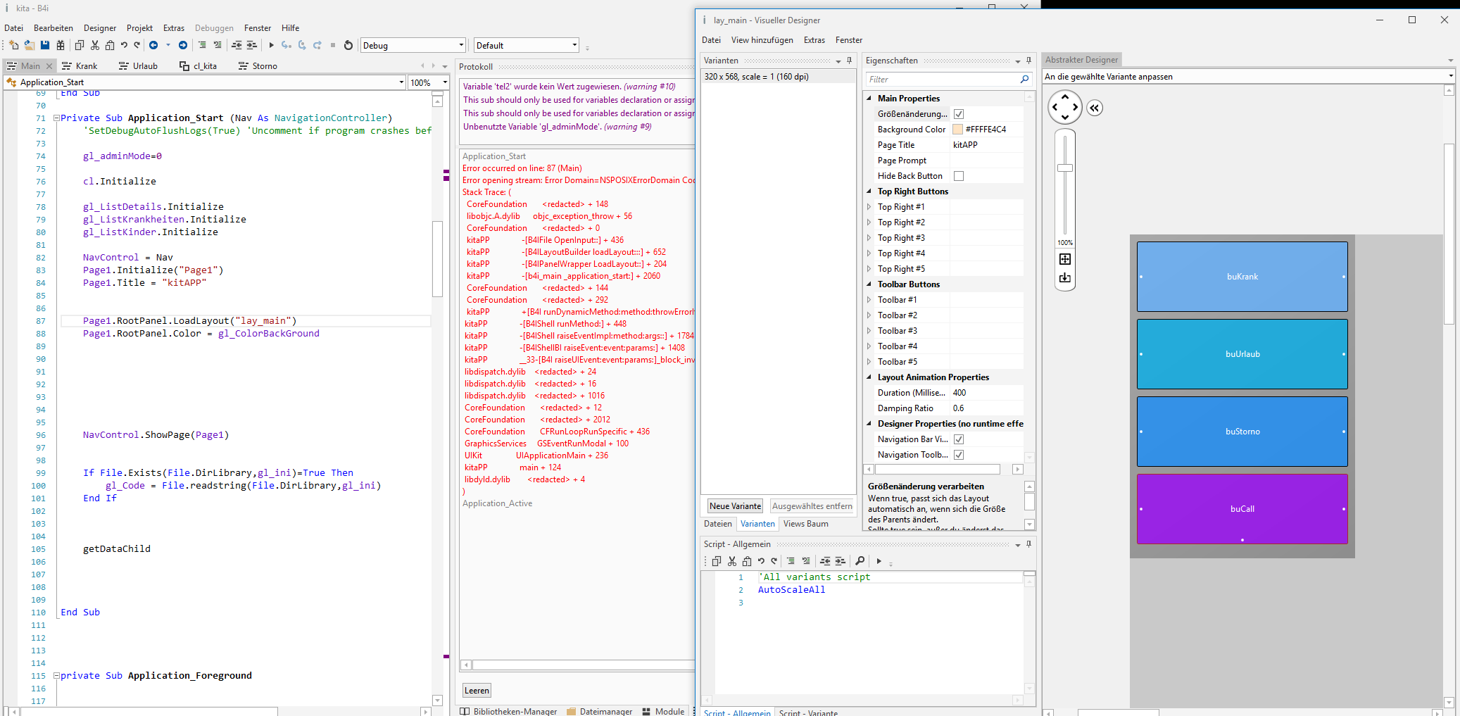
Task: Collapse the Application_Foreground sub
Action: pyautogui.click(x=56, y=676)
